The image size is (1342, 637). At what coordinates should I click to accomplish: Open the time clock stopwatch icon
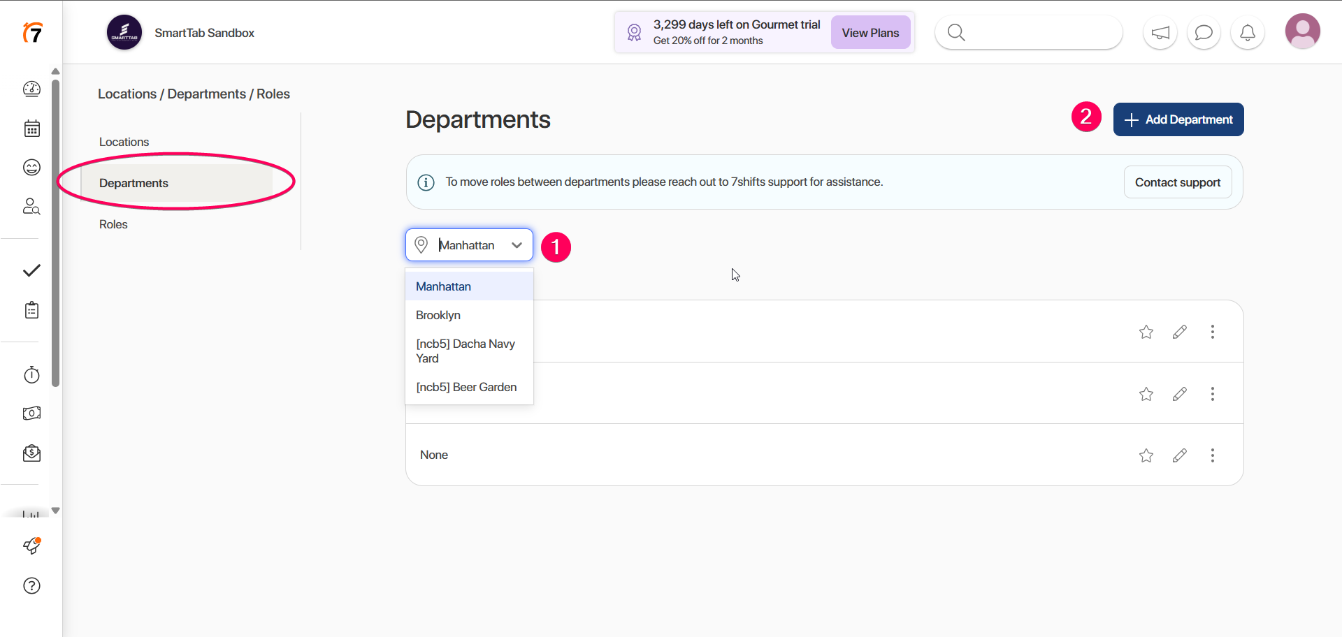tap(32, 375)
